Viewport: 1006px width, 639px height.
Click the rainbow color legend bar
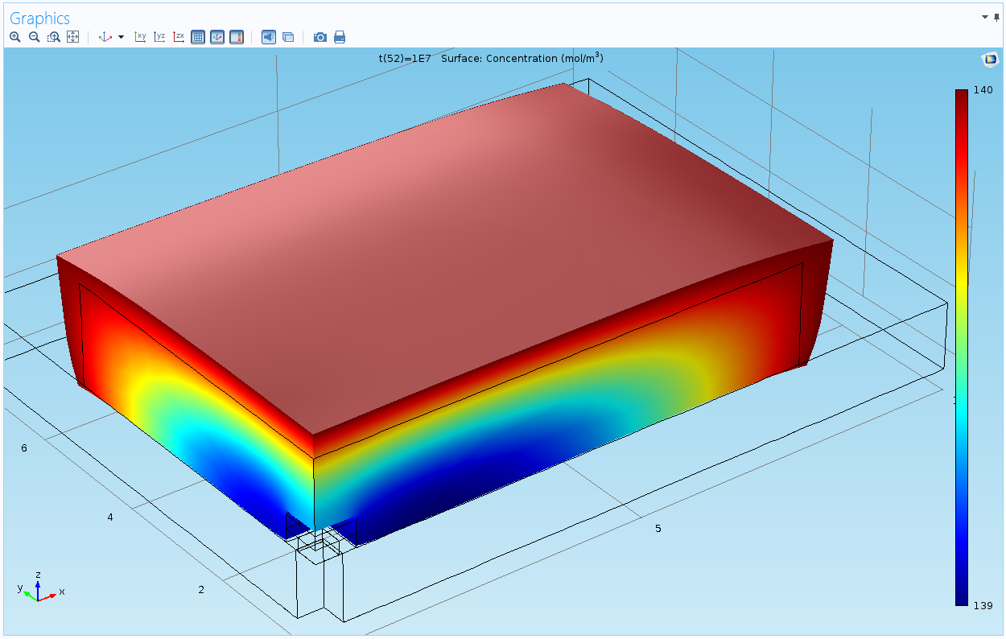pos(962,346)
